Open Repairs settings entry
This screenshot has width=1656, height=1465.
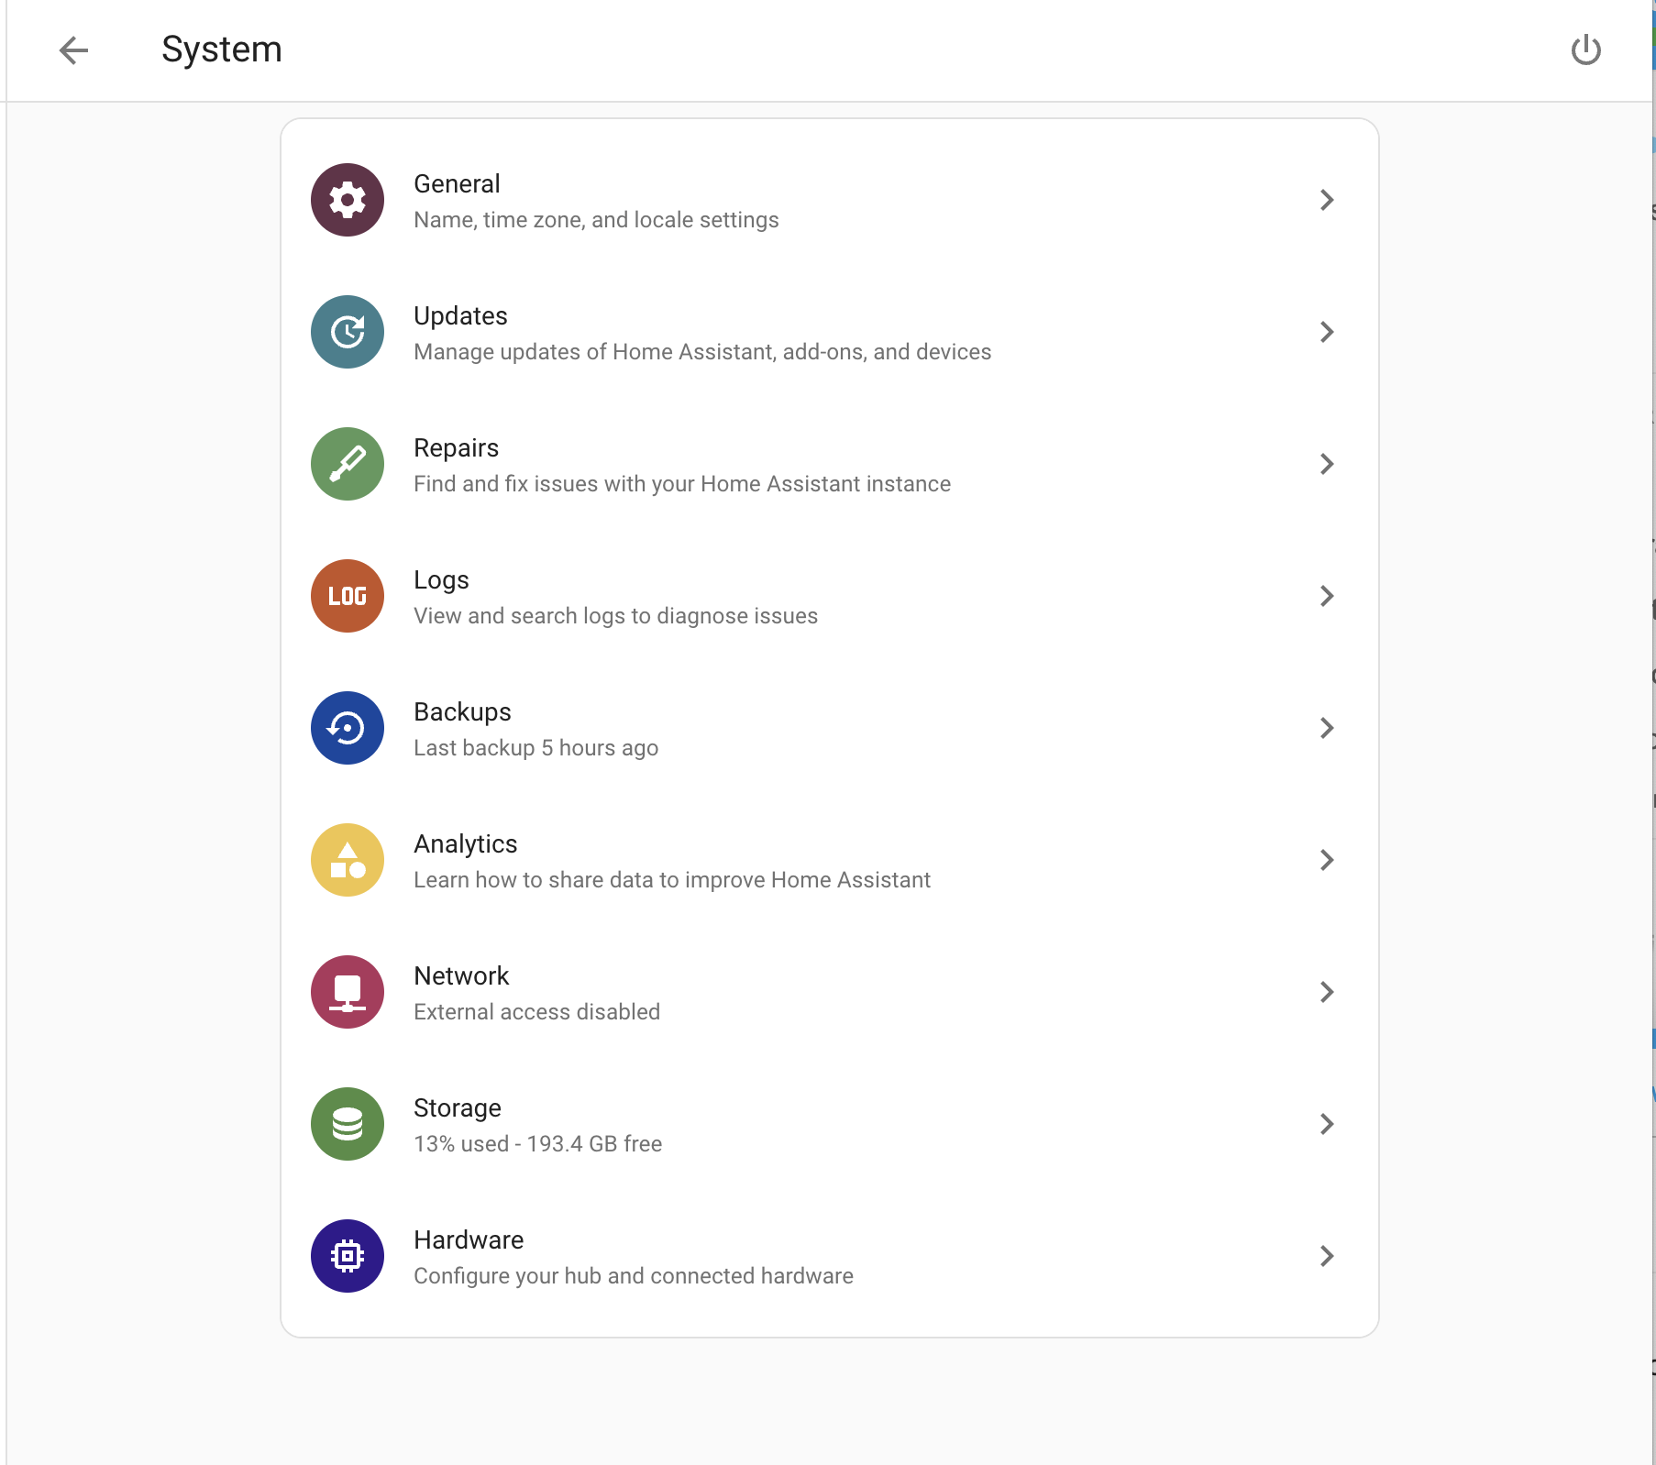[830, 464]
